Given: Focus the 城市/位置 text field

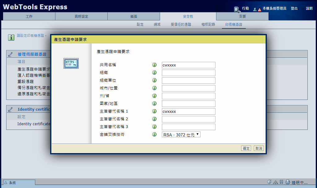Looking at the screenshot, I should 188,88.
